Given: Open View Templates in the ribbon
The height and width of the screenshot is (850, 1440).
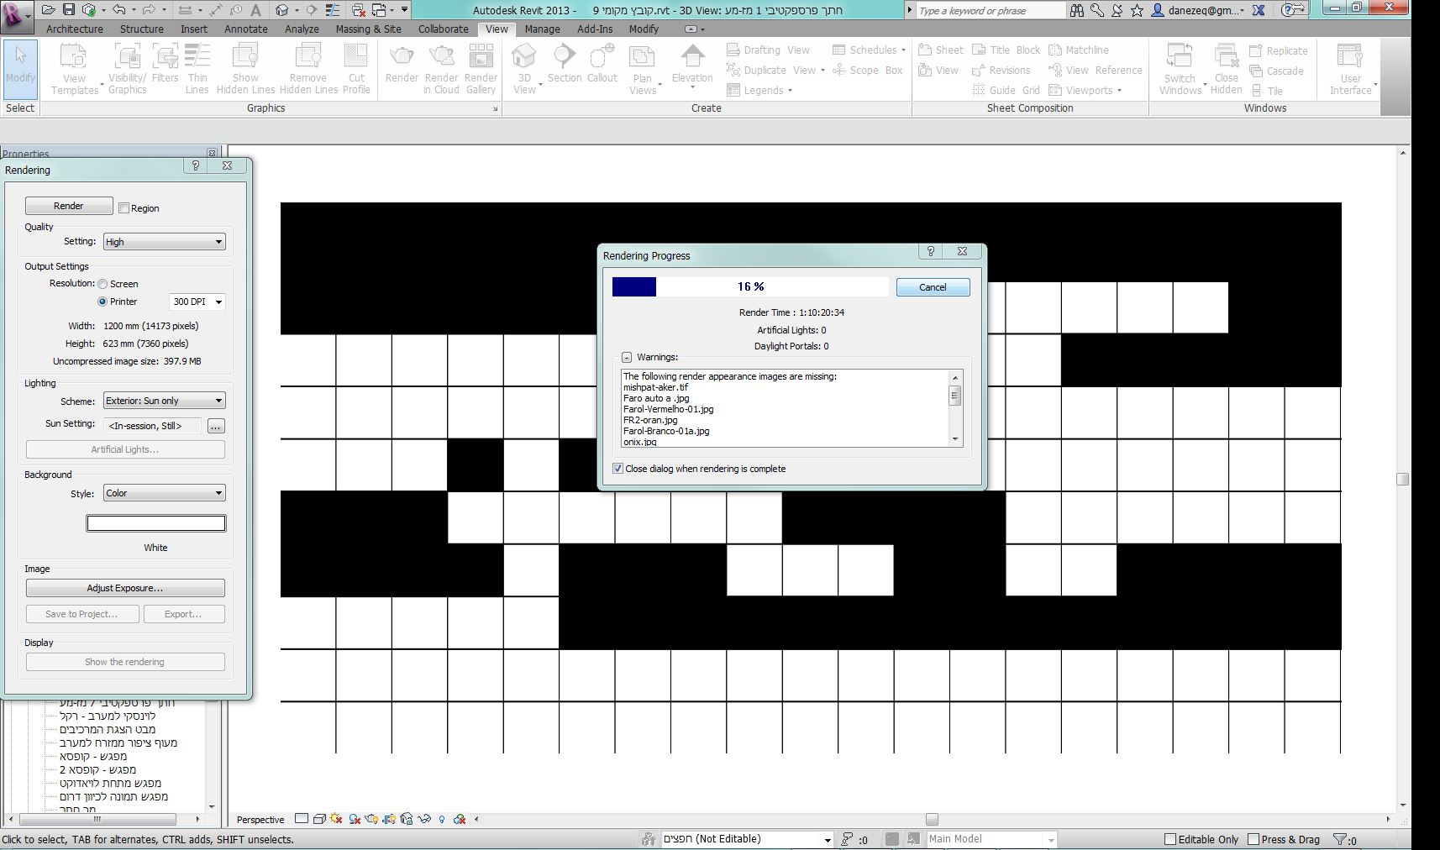Looking at the screenshot, I should [74, 68].
